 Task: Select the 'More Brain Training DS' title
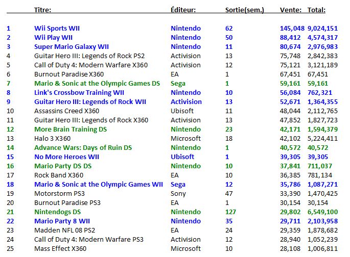point(71,130)
